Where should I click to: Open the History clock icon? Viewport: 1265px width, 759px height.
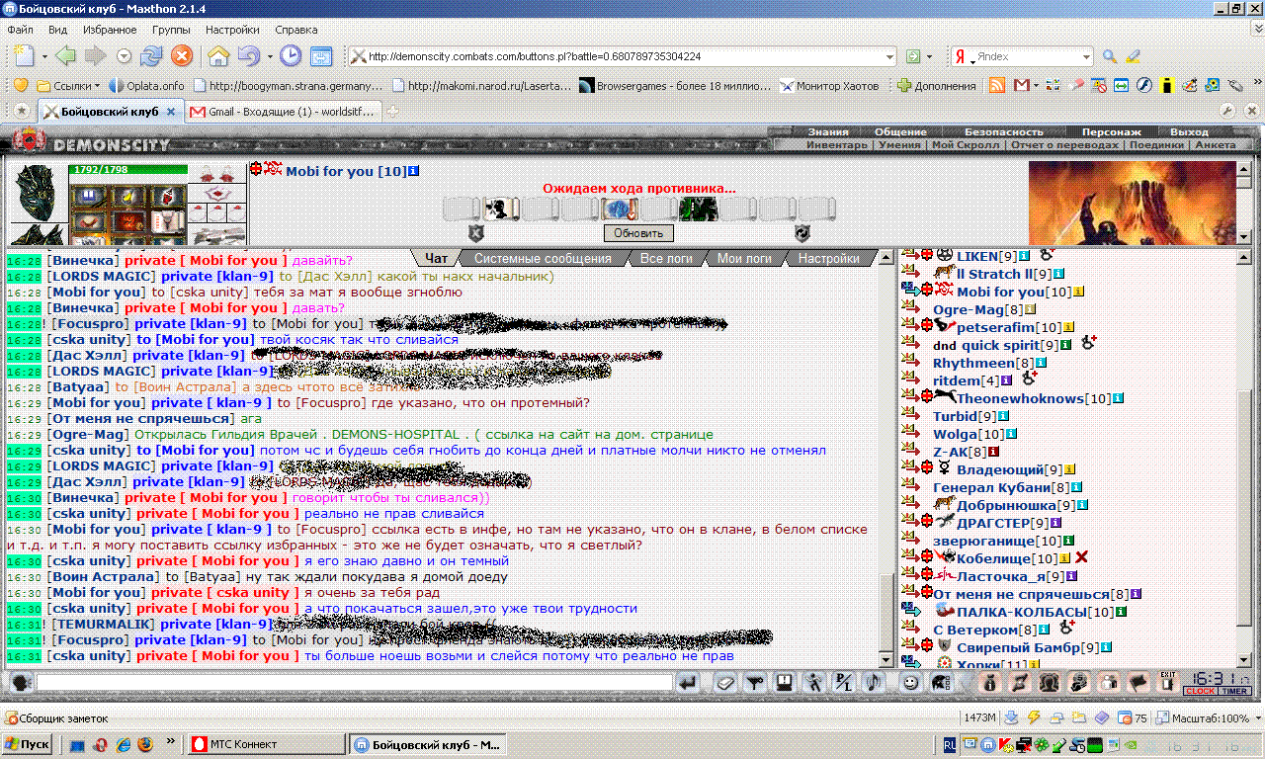(x=291, y=56)
